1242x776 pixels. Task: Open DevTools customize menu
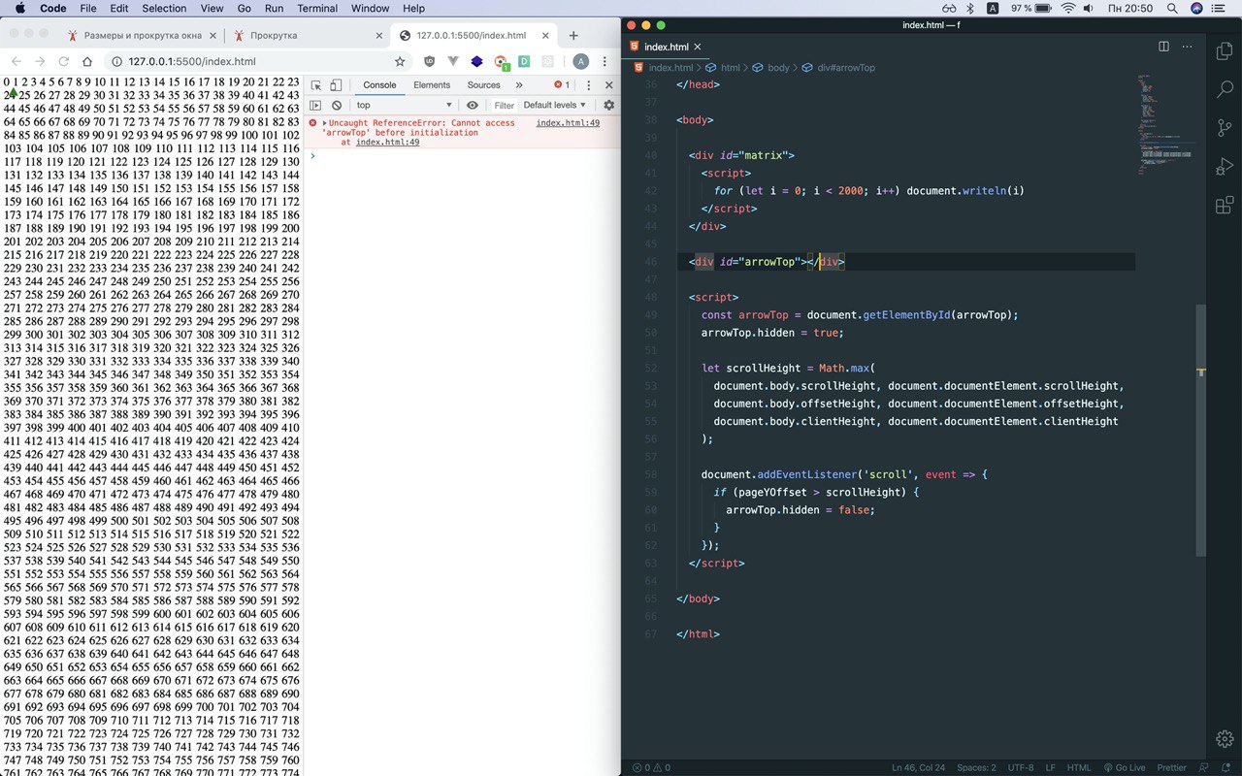click(588, 85)
